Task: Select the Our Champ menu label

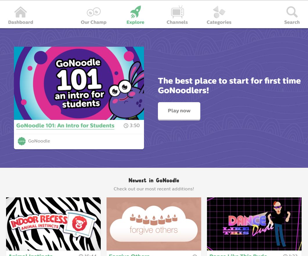Action: pyautogui.click(x=94, y=22)
